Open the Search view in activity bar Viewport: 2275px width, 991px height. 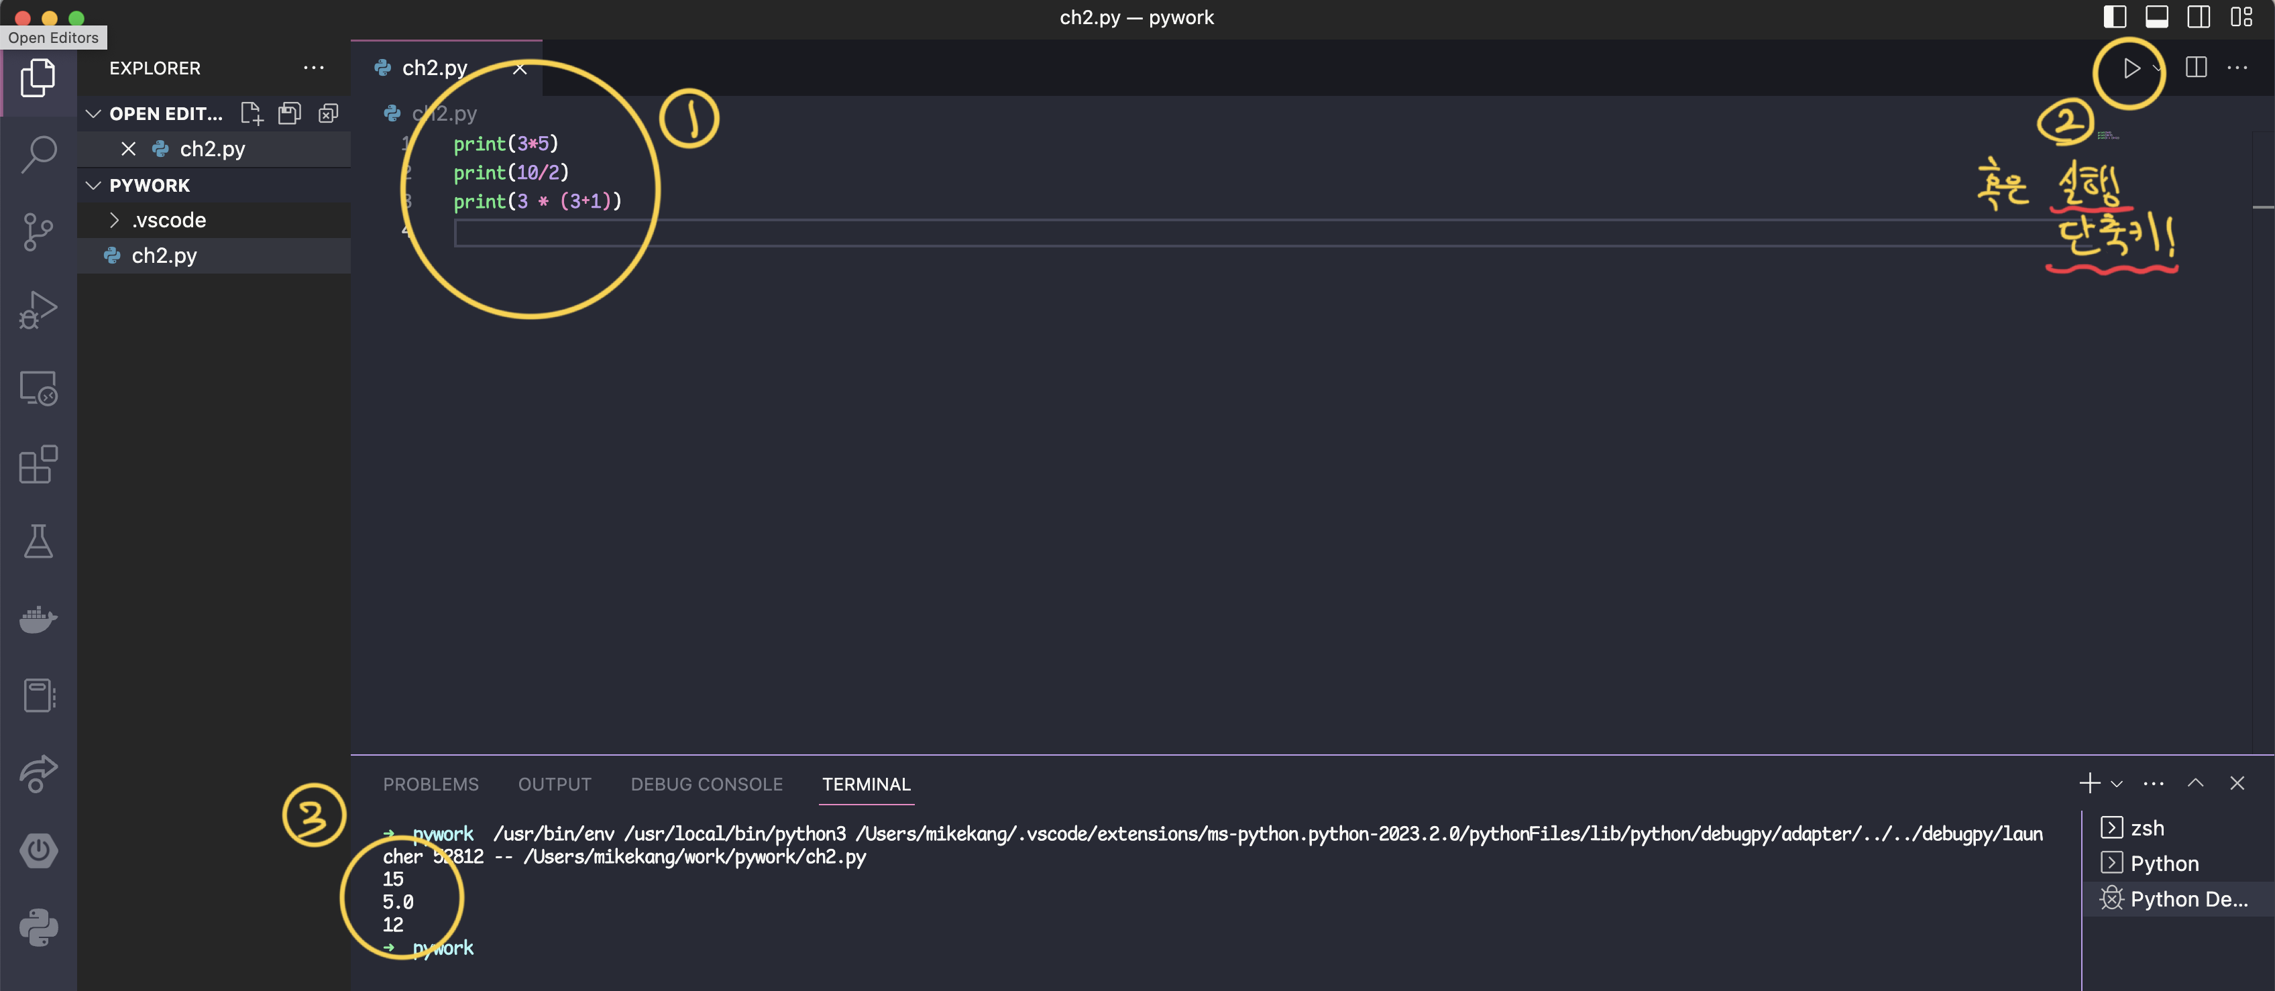tap(38, 155)
